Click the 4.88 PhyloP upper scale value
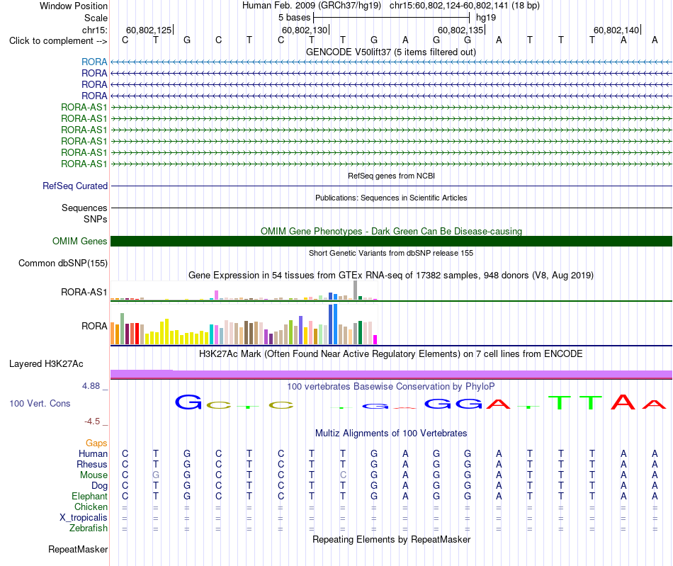This screenshot has width=673, height=566. pos(91,386)
